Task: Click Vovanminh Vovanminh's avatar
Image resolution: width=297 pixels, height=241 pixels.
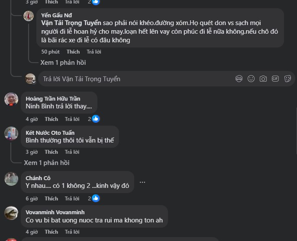Action: 11,213
